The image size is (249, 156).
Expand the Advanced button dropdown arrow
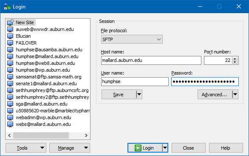(235, 95)
